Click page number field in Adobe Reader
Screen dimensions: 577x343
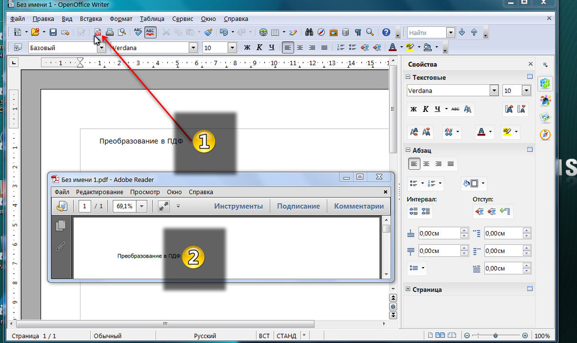coord(85,206)
